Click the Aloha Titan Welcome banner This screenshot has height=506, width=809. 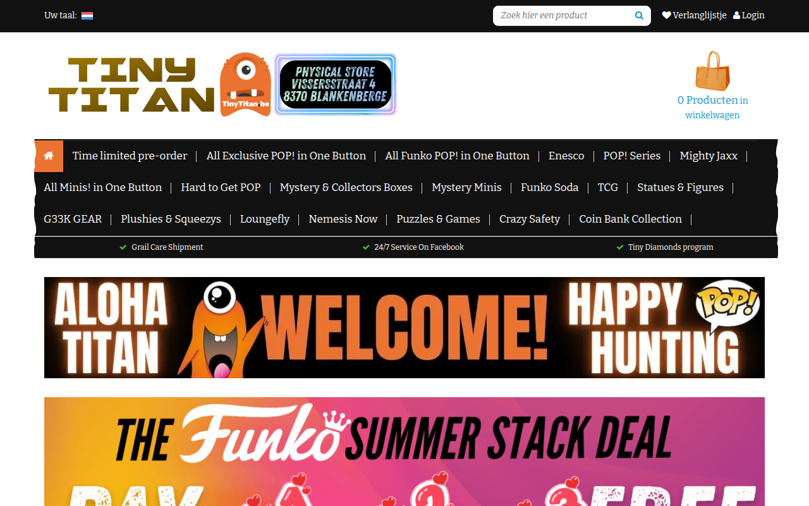404,328
